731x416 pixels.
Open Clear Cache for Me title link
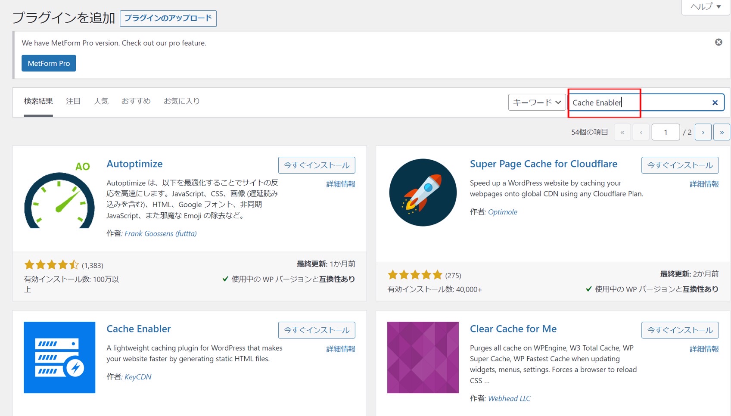coord(513,329)
